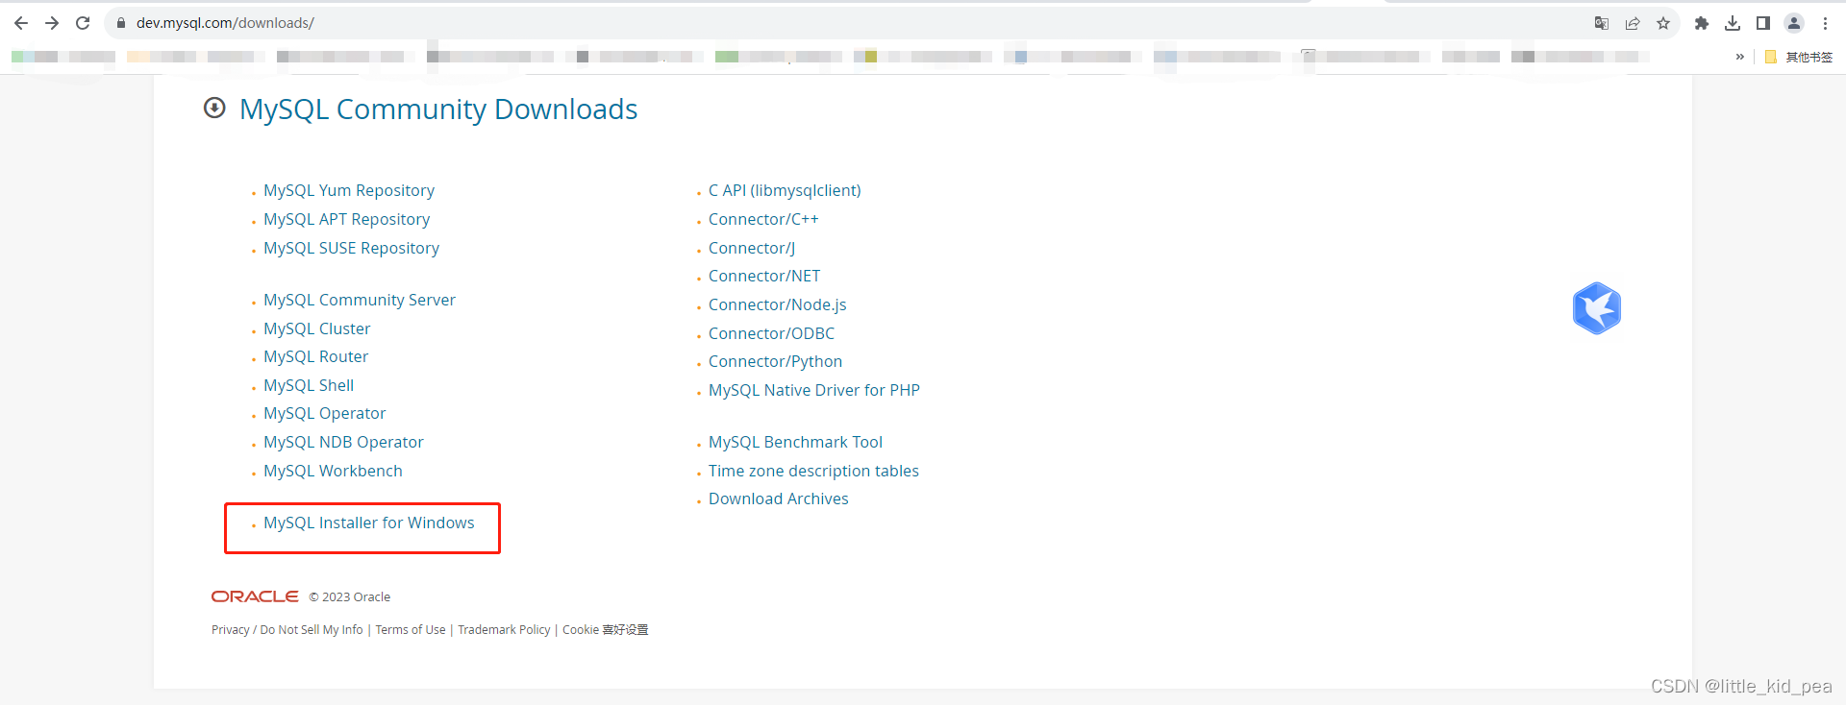Open MySQL NDB Operator link
Viewport: 1846px width, 705px height.
[x=344, y=442]
